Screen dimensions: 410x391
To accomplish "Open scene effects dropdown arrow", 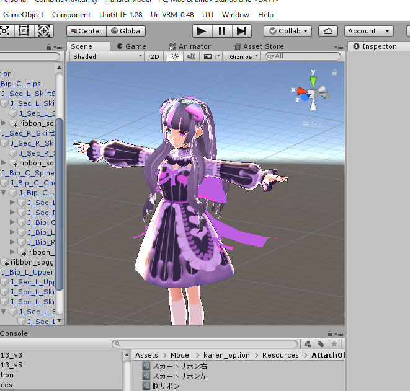I will [x=218, y=56].
